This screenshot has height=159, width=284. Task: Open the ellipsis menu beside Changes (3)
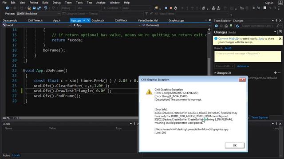[280, 72]
